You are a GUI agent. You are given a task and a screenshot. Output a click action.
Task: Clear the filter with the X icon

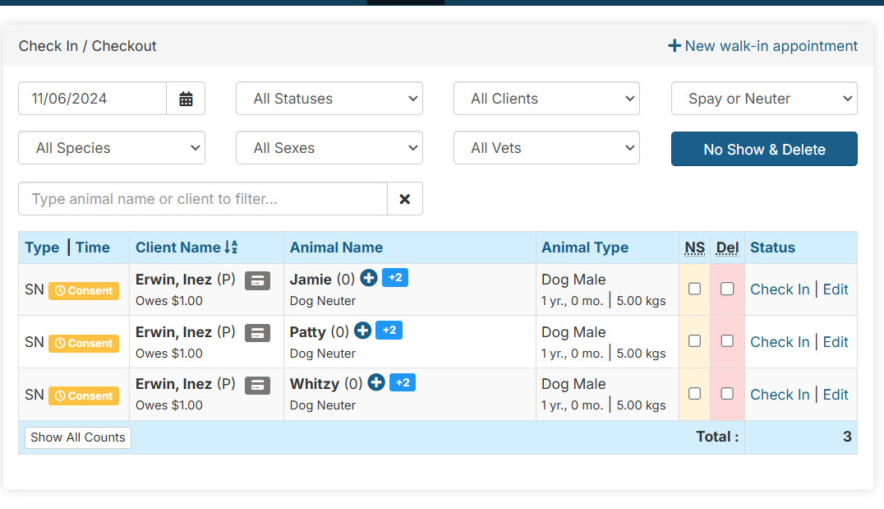click(x=404, y=199)
